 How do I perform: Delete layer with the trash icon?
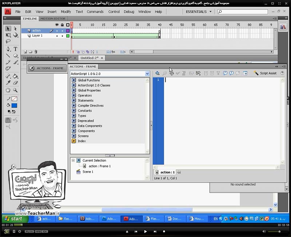click(x=36, y=52)
